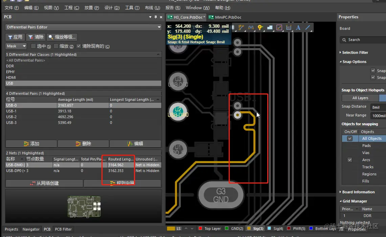Select the Place Component tool
Screen dimensions: 386x237
click(x=233, y=27)
